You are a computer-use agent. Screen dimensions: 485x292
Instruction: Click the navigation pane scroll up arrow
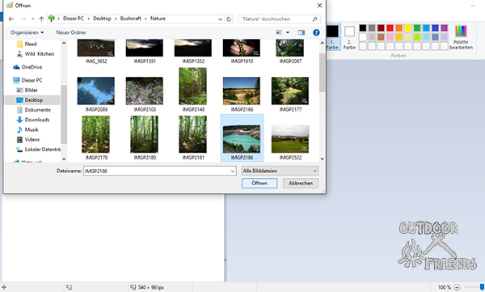pyautogui.click(x=64, y=43)
